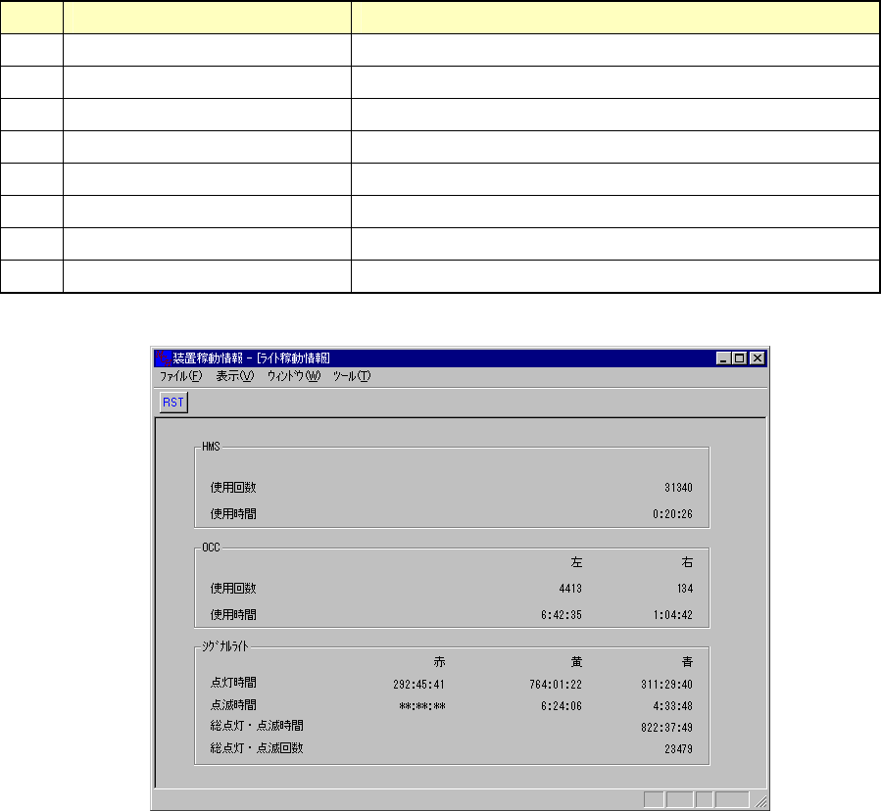Click the 赤 column header
Viewport: 881px width, 811px height.
[x=439, y=662]
